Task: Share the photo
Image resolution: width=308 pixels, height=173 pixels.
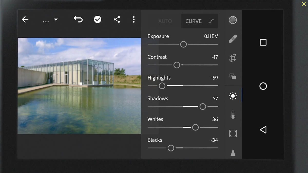Action: tap(117, 19)
